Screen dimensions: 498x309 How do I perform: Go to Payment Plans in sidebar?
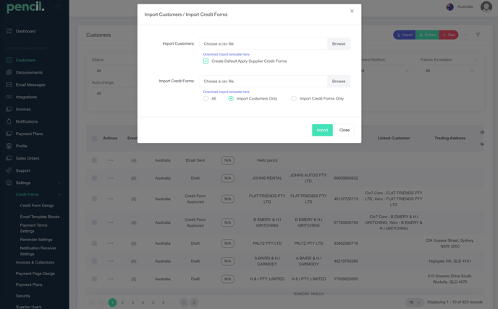coord(29,134)
